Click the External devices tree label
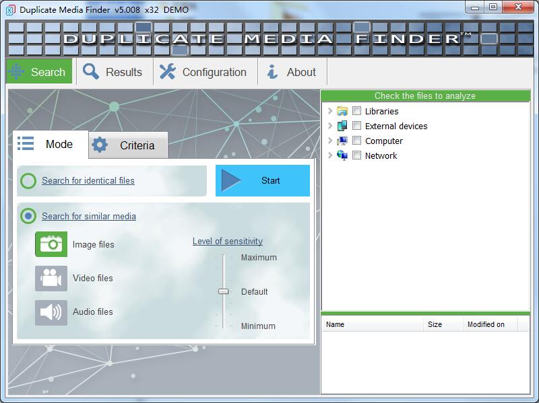Viewport: 539px width, 403px height. [396, 126]
